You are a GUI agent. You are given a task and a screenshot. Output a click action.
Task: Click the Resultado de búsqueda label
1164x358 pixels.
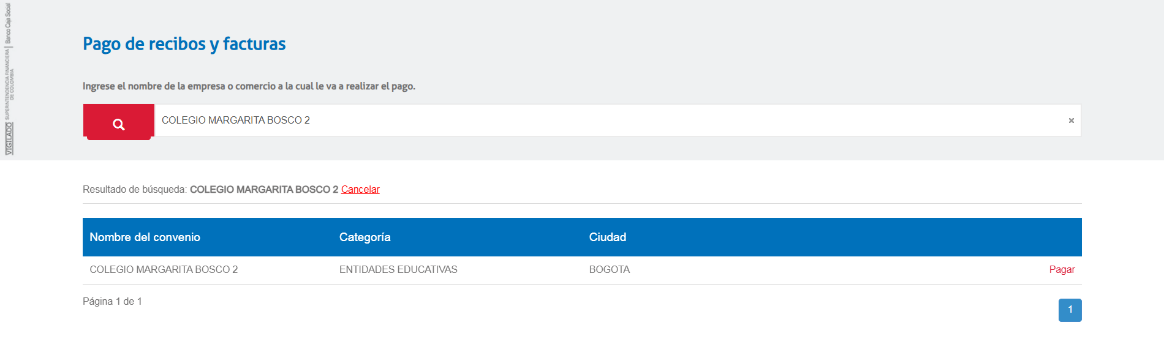135,190
